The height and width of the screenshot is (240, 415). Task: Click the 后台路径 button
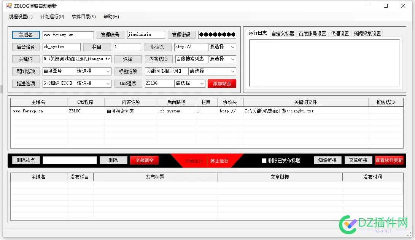[25, 47]
